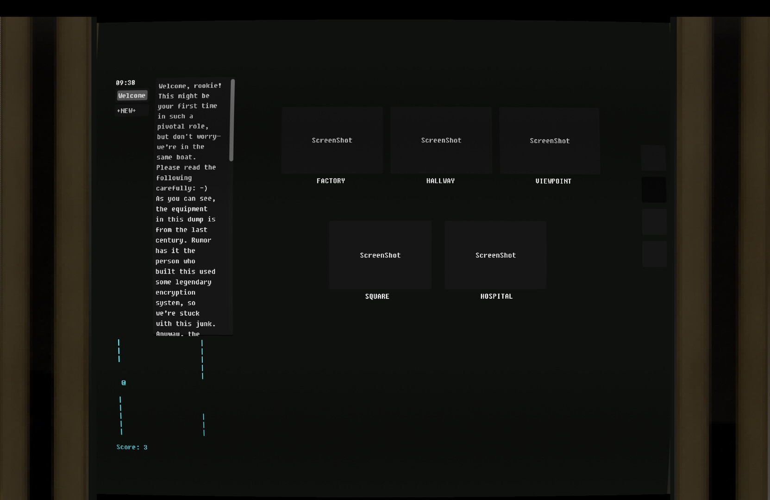Click the clock showing 09:38
The height and width of the screenshot is (500, 770).
125,82
